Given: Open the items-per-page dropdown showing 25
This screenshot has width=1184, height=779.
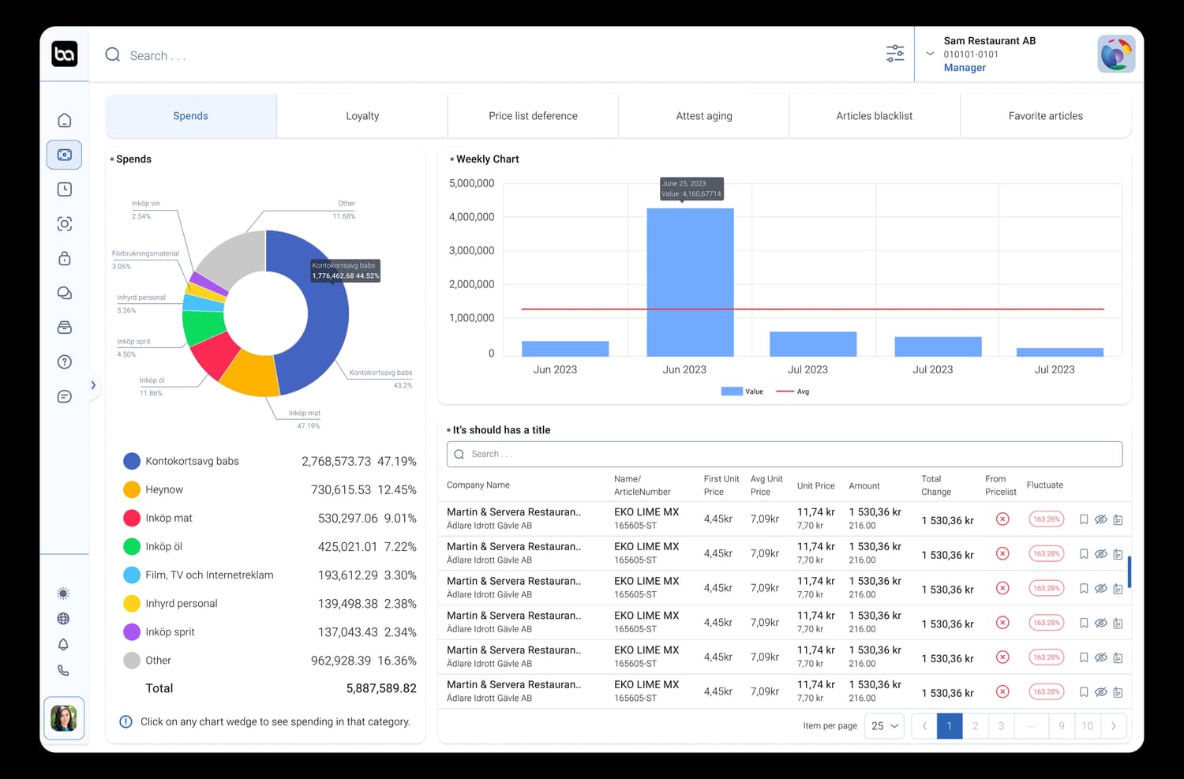Looking at the screenshot, I should click(x=884, y=725).
